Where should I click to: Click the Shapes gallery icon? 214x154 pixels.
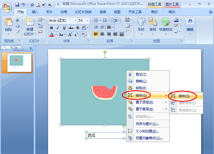pyautogui.click(x=141, y=25)
